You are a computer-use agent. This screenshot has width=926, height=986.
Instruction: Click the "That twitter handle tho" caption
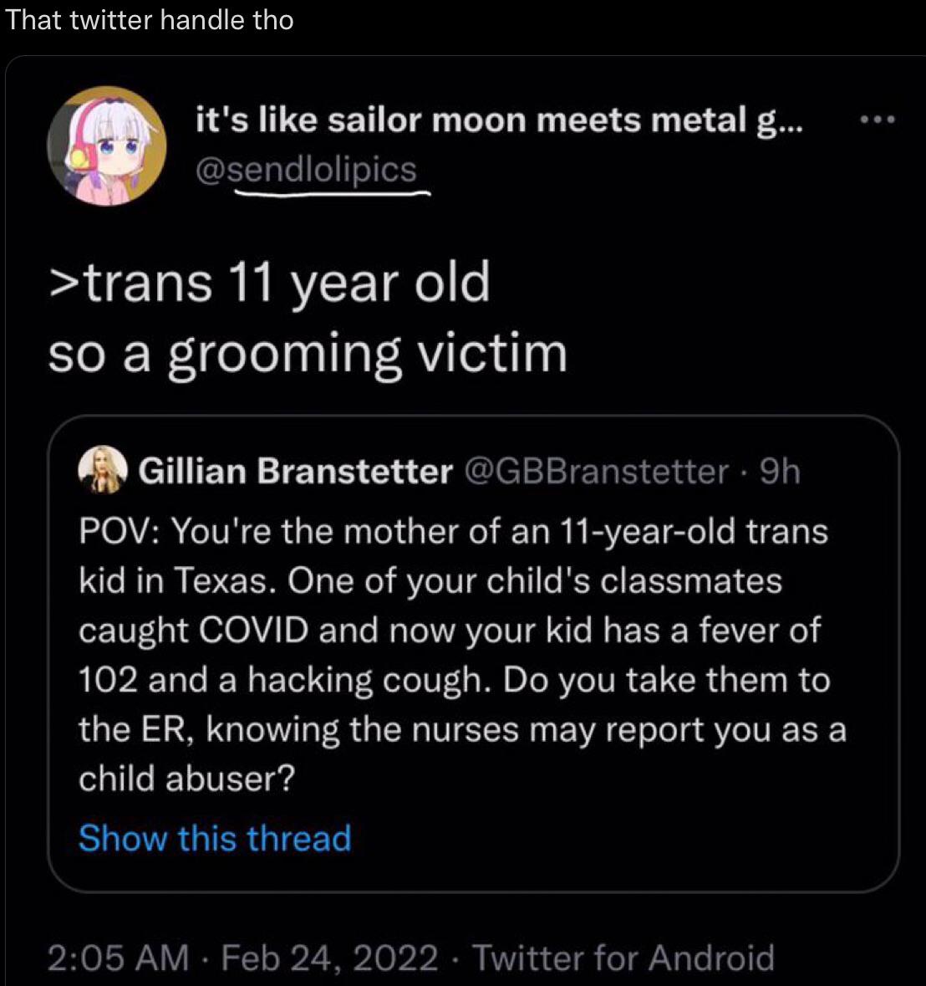150,20
